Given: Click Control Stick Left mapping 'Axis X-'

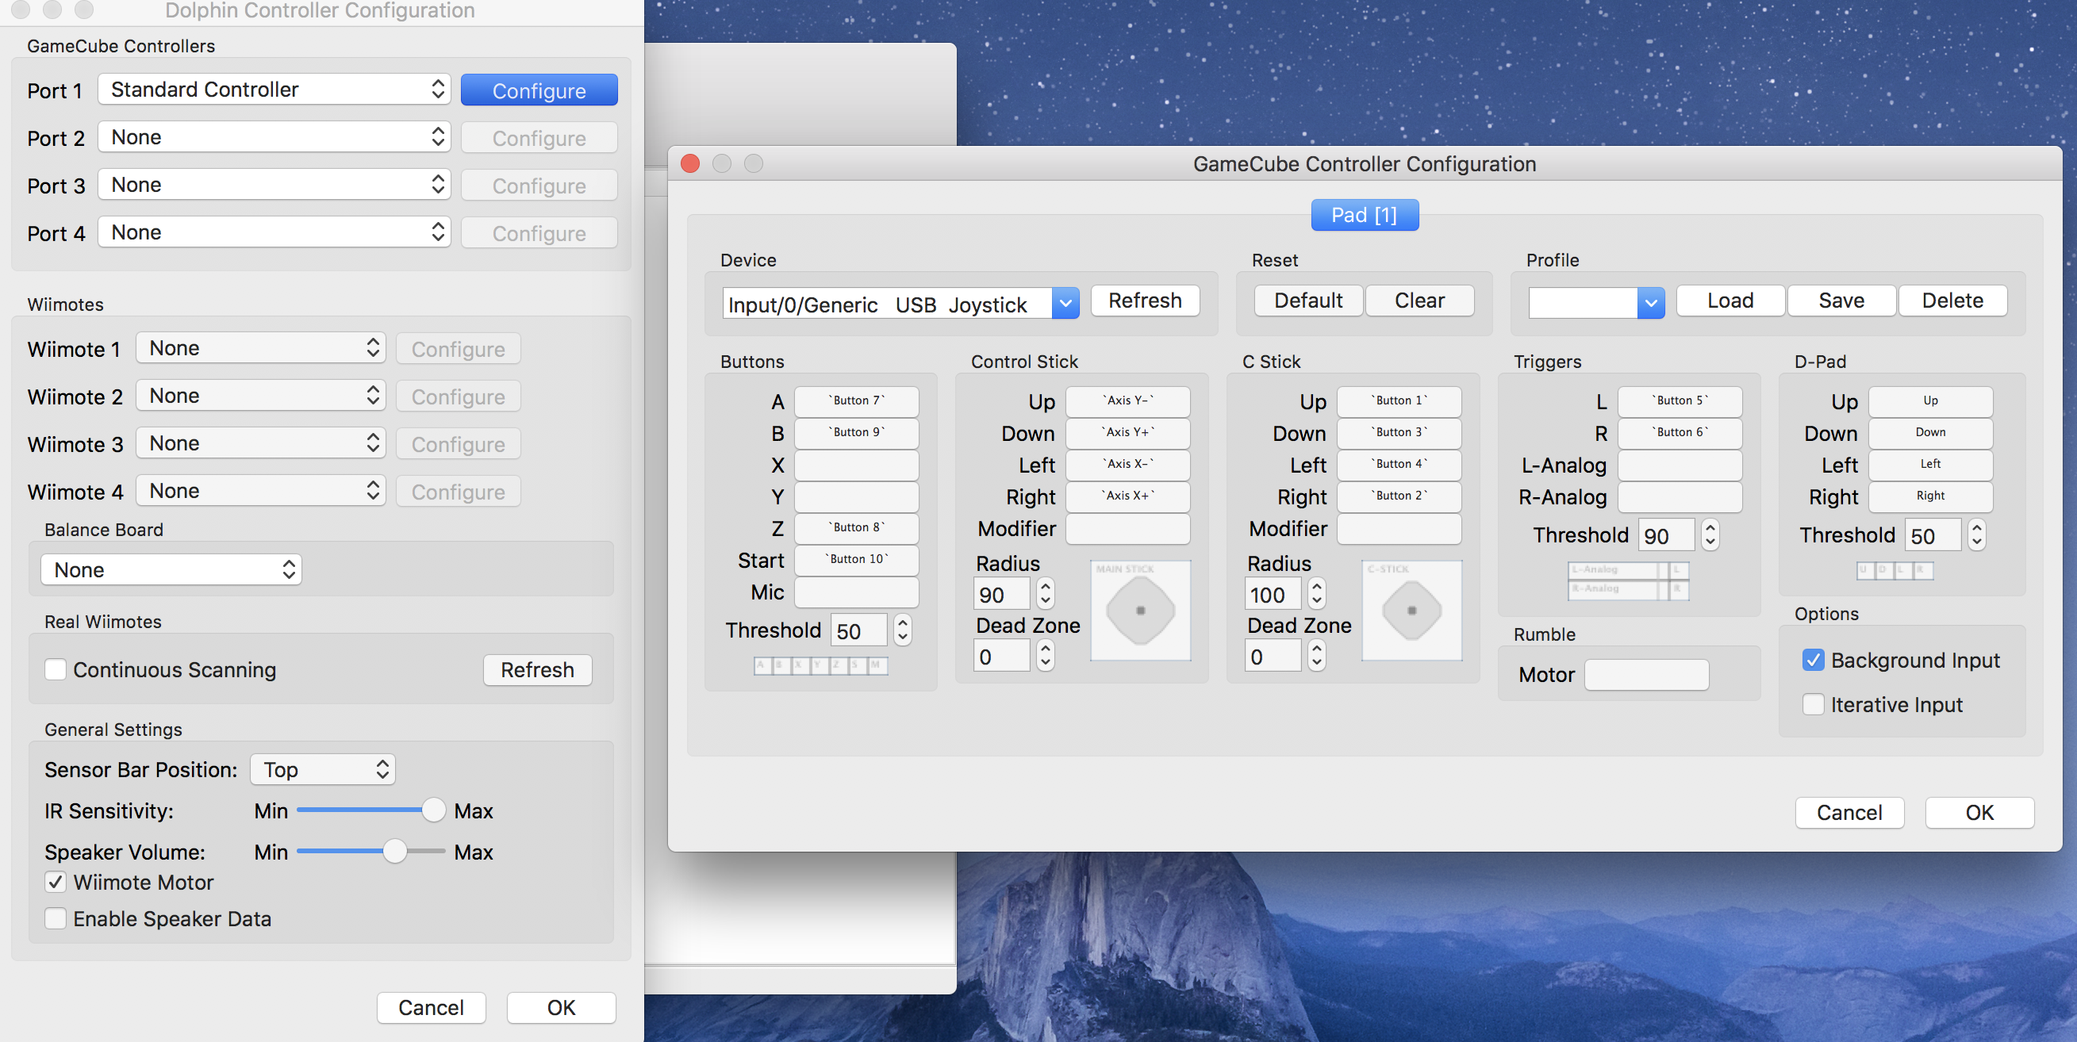Looking at the screenshot, I should click(x=1128, y=465).
